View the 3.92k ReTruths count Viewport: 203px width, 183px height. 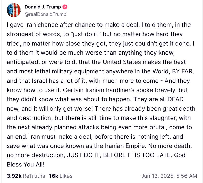[x=14, y=176]
